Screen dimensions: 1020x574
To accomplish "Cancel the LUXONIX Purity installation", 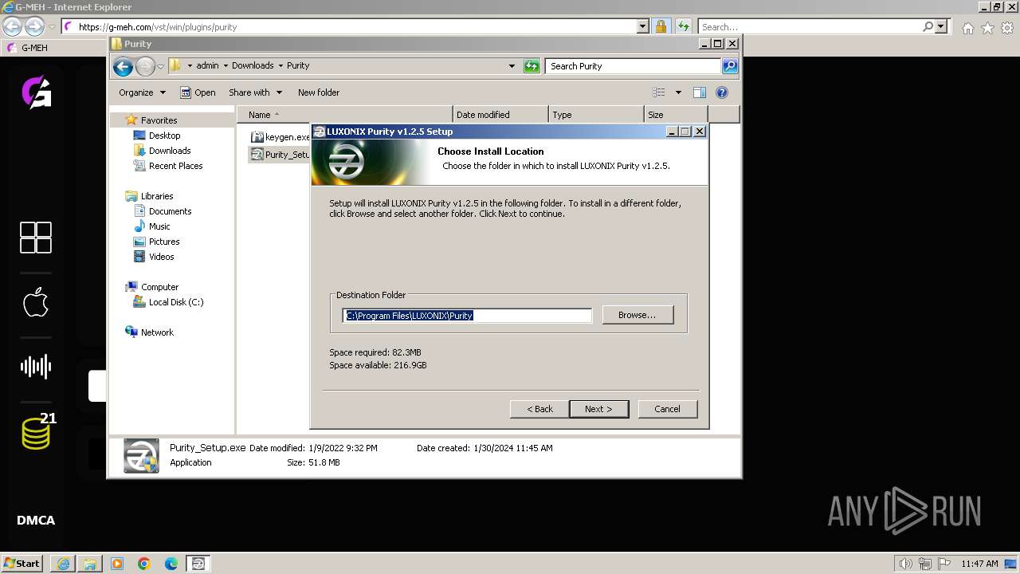I will coord(667,409).
